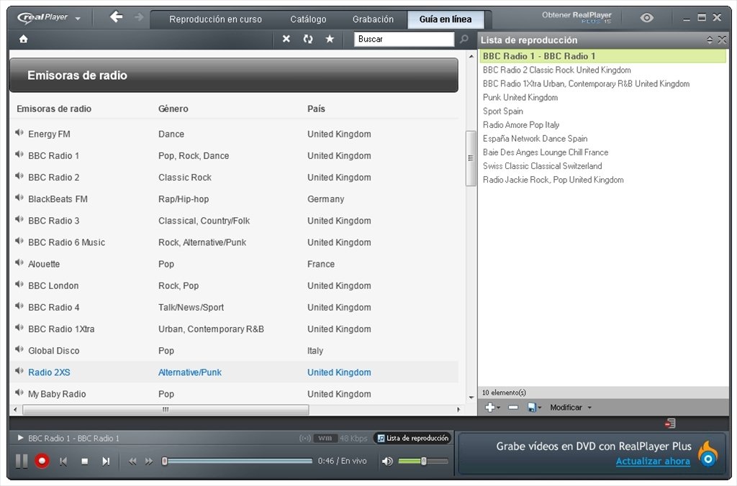The width and height of the screenshot is (737, 486).
Task: Click Obtener RealPlayer Plus link
Action: [x=577, y=17]
